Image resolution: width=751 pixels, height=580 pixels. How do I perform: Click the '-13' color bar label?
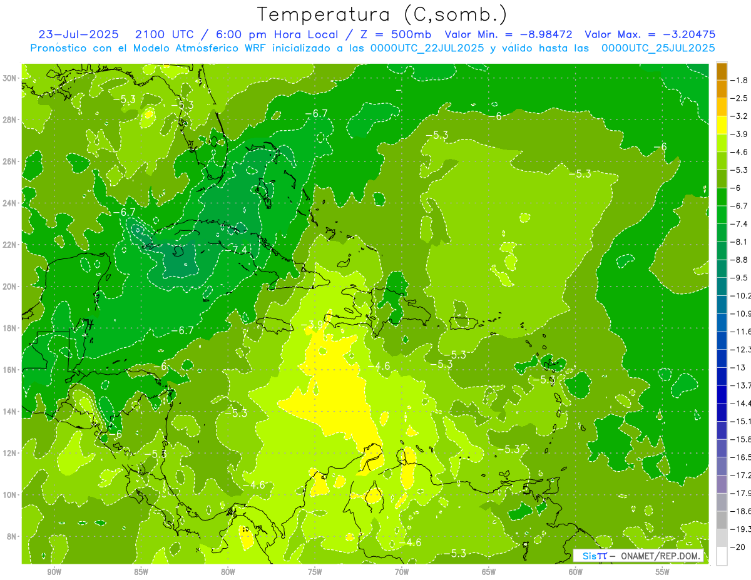(738, 367)
